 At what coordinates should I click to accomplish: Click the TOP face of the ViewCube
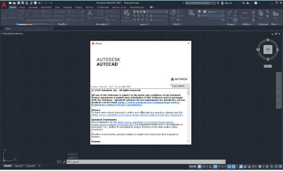(268, 49)
